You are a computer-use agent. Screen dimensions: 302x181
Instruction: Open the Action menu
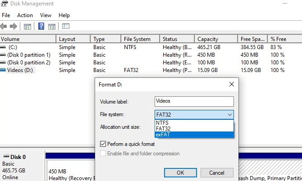(x=25, y=15)
